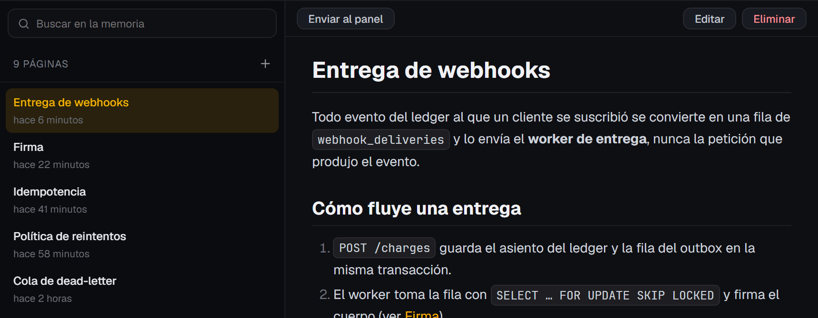Select the Entrega de webhooks page
818x318 pixels.
142,111
